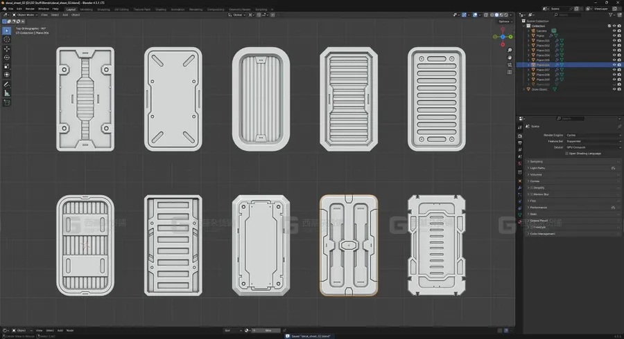This screenshot has width=624, height=339.
Task: Open viewport View menu
Action: point(44,15)
